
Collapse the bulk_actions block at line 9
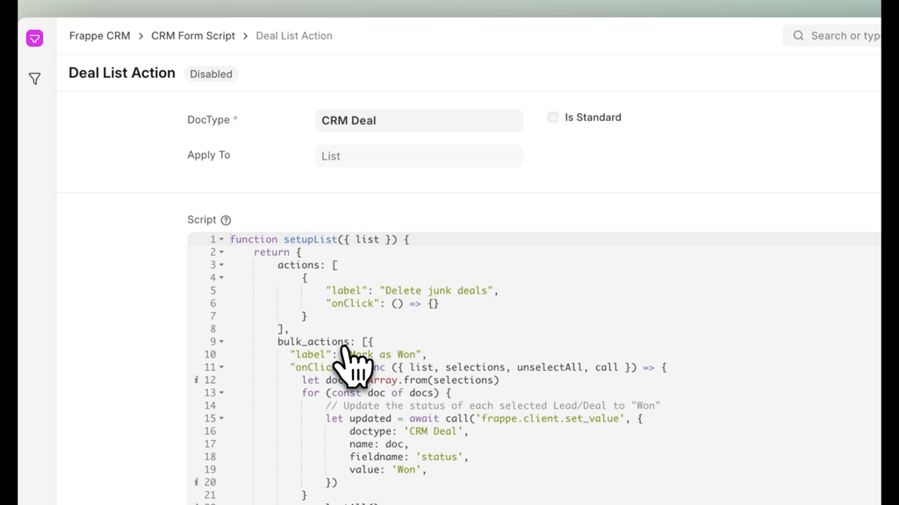point(221,342)
